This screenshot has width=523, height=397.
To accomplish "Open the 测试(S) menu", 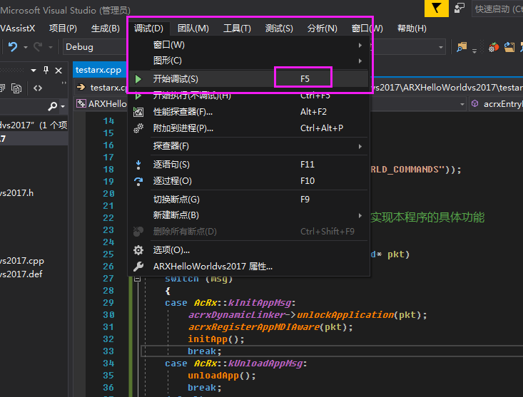I will 279,29.
